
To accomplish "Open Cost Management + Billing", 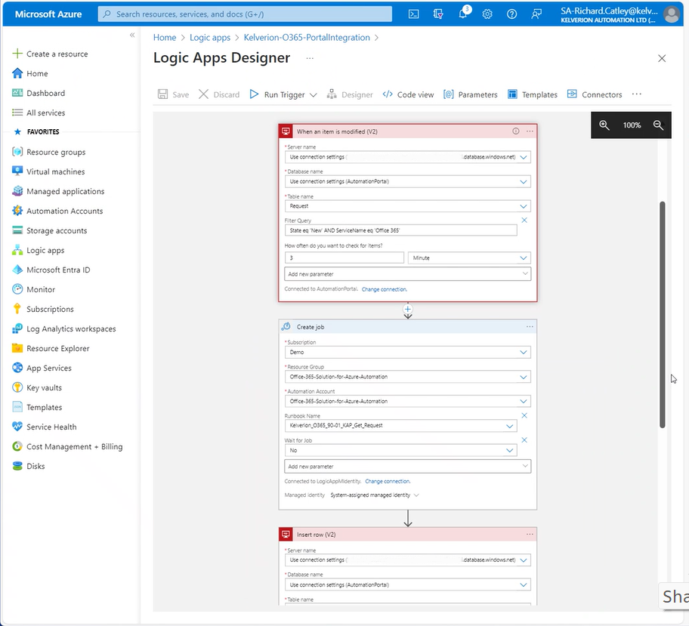I will point(74,446).
